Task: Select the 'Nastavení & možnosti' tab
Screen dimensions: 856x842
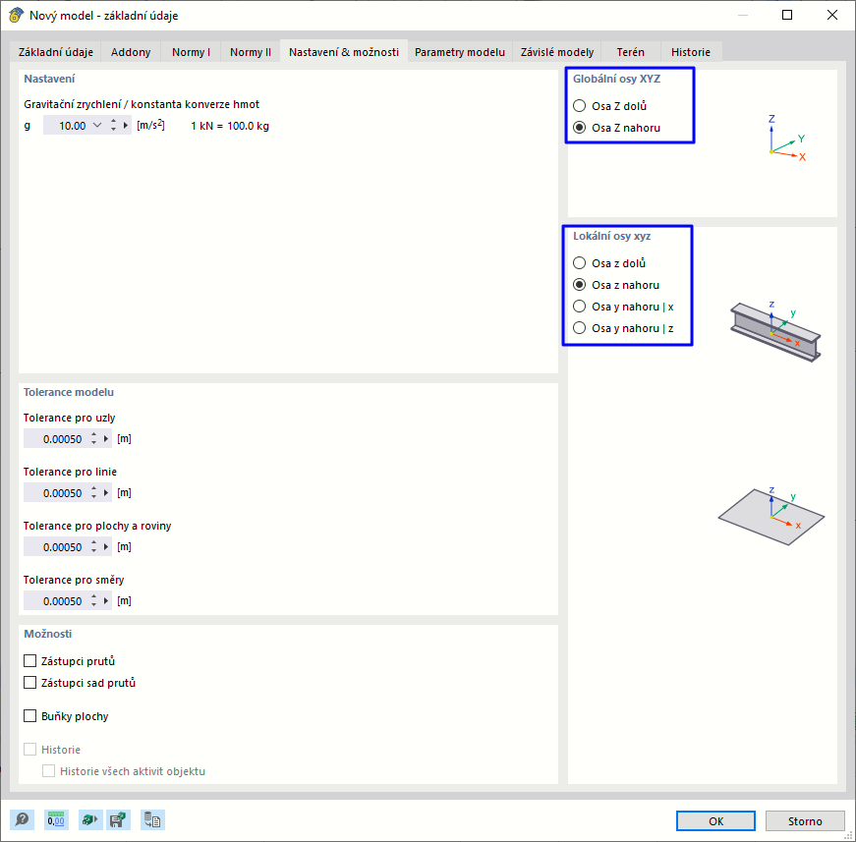Action: [x=344, y=52]
